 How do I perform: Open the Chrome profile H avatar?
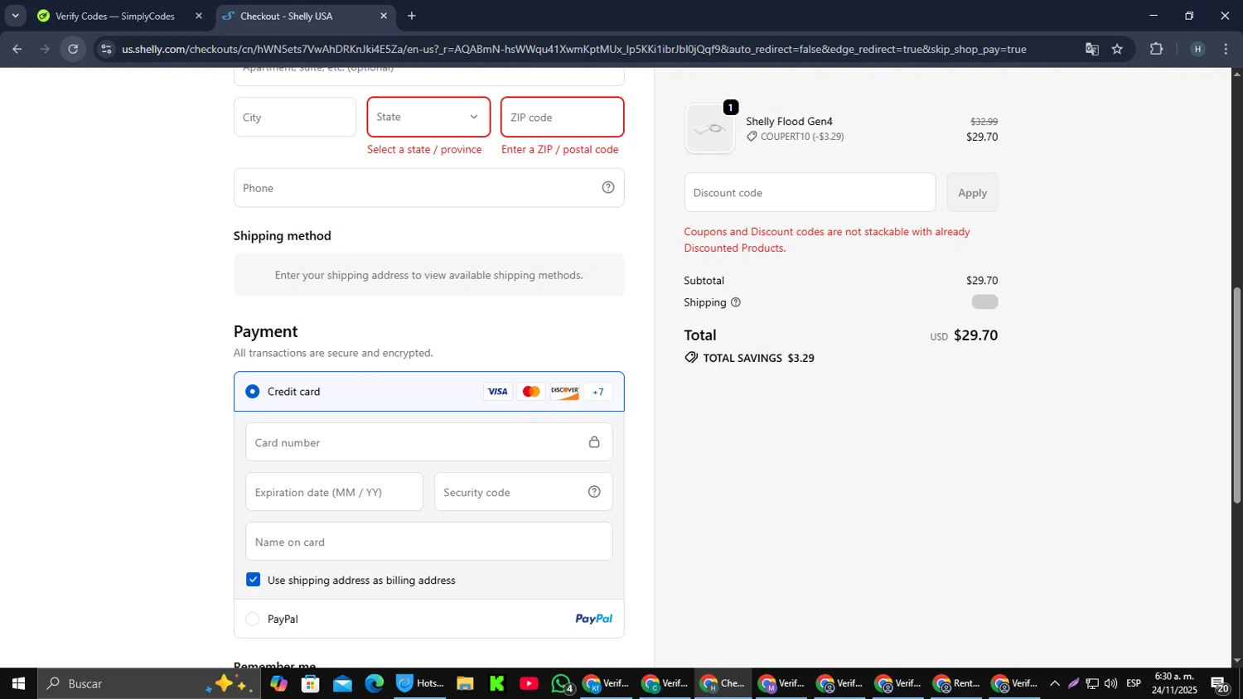point(1197,49)
